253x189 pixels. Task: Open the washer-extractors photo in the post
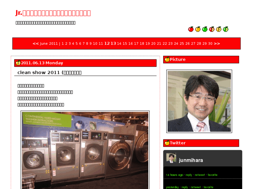tap(85, 150)
